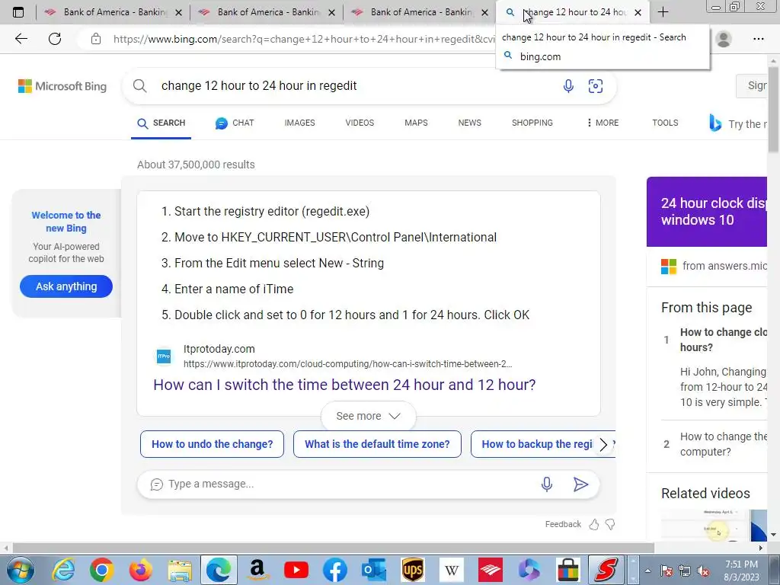Click the search magnifier in Bing box
The image size is (780, 585).
click(x=140, y=86)
